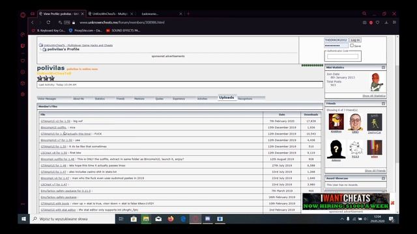Open 'LSCHaX v8 for 1.50' file link
The image size is (417, 234).
[54, 153]
